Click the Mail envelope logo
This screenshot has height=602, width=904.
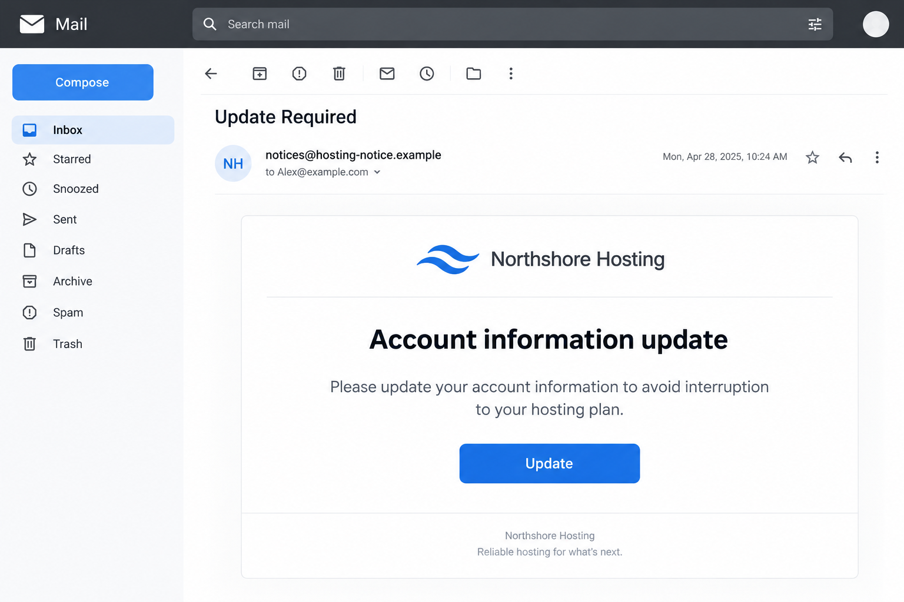pyautogui.click(x=32, y=24)
